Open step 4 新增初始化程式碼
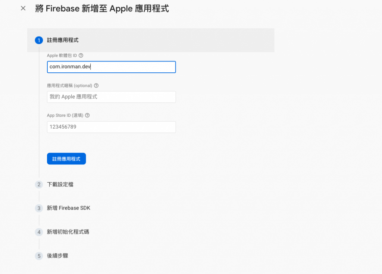 [x=68, y=232]
